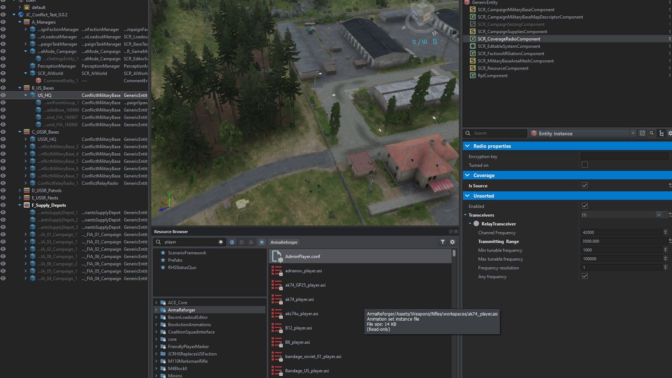Select Prefabs favorite in Resource Browser
Viewport: 672px width, 378px height.
174,260
